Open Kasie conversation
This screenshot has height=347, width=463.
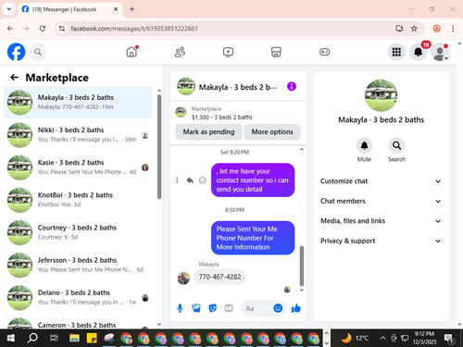point(78,167)
